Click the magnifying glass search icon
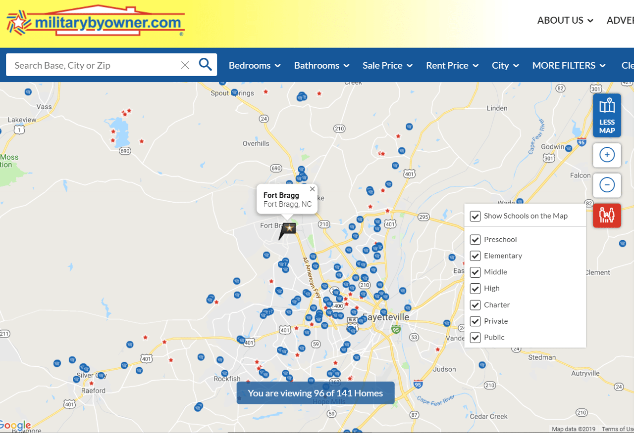 pos(205,65)
